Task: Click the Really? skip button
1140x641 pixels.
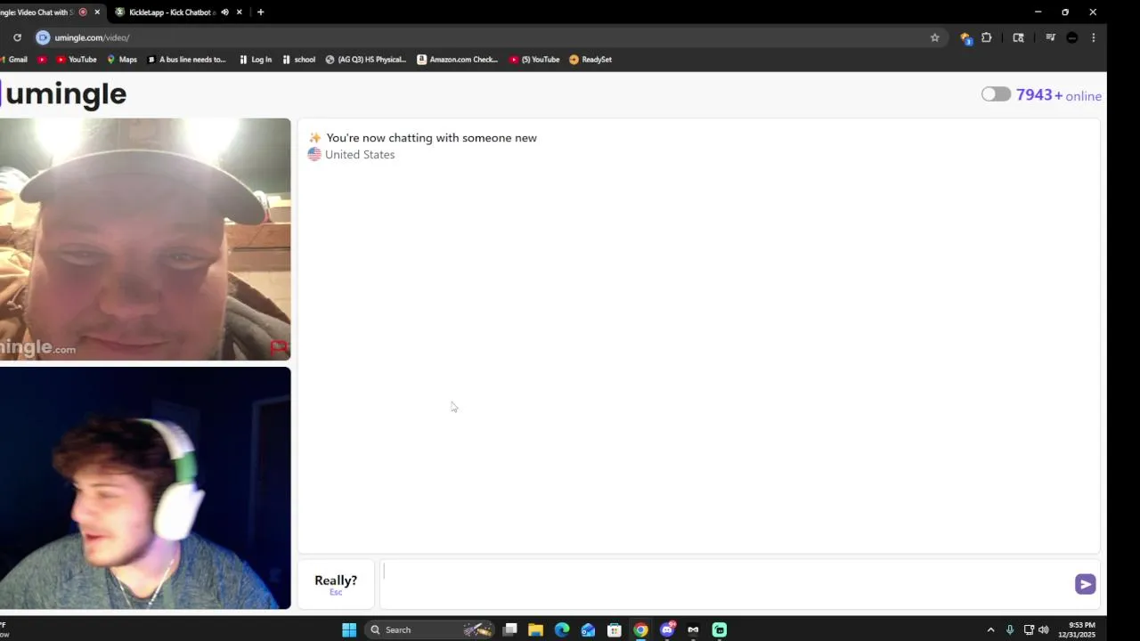Action: pyautogui.click(x=336, y=584)
